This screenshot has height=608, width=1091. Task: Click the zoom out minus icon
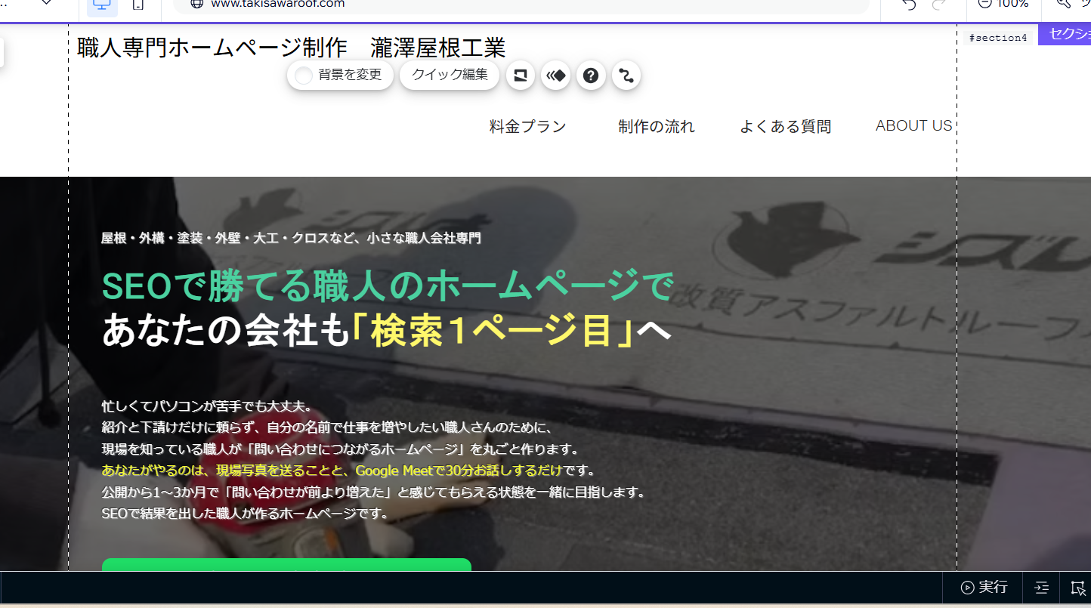pos(984,4)
